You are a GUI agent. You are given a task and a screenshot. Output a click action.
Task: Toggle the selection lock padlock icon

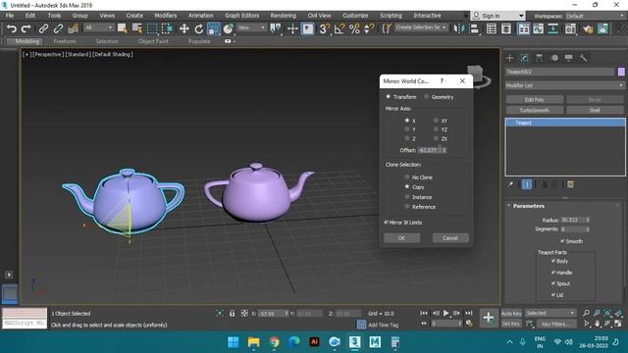coord(232,314)
